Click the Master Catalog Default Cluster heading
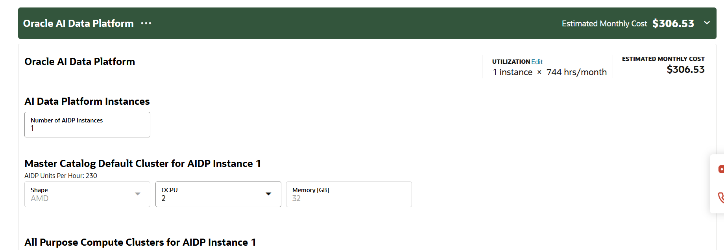 tap(142, 163)
